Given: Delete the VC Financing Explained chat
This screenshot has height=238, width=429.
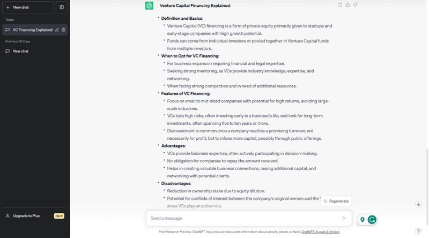Looking at the screenshot, I should 63,29.
